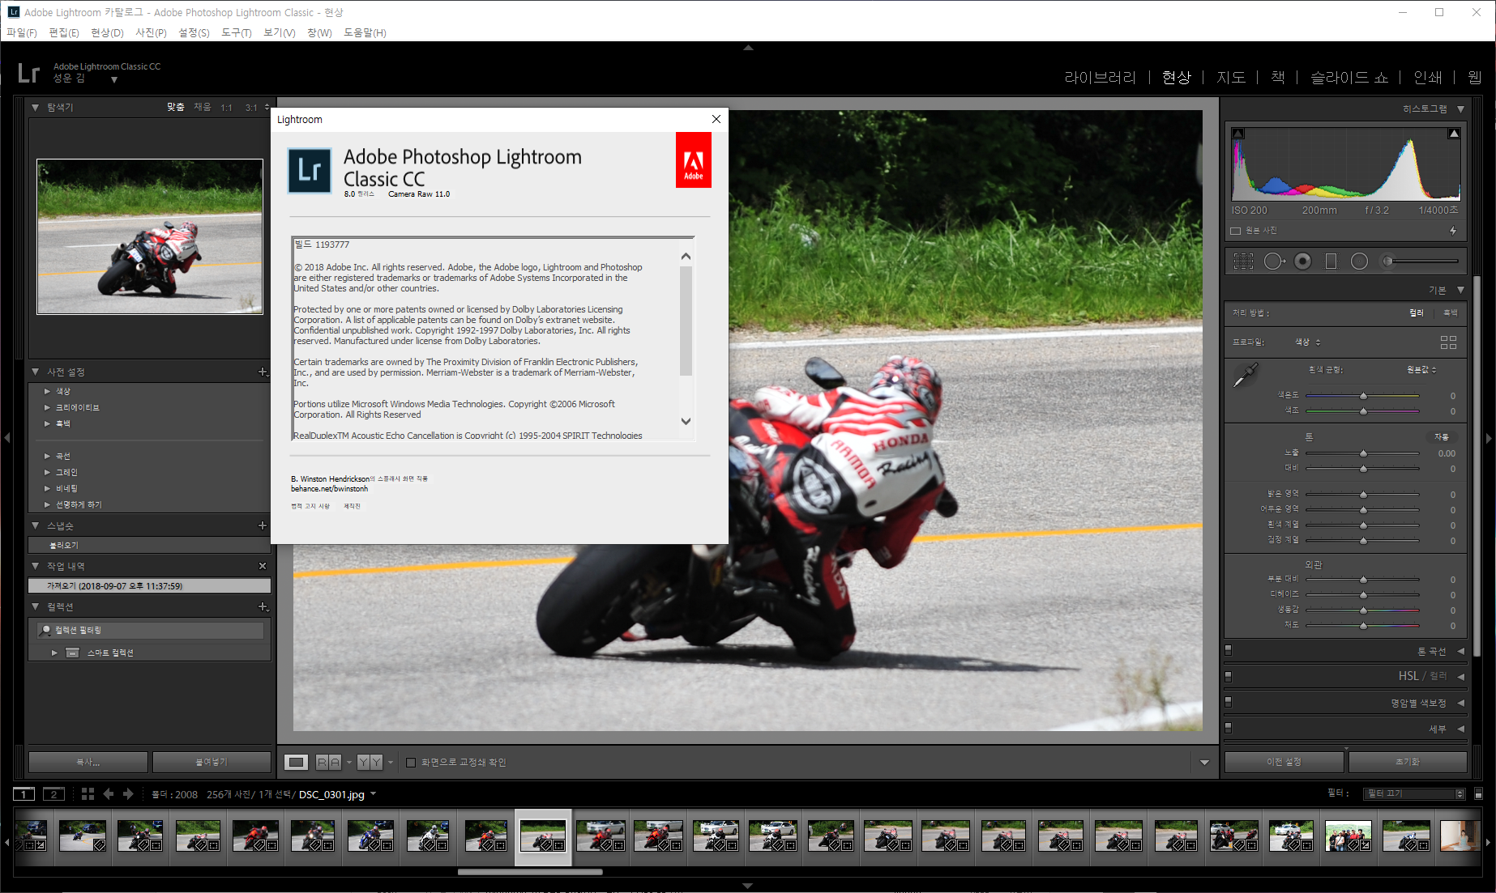
Task: Click the lightning bolt icon under histogram
Action: click(1453, 231)
